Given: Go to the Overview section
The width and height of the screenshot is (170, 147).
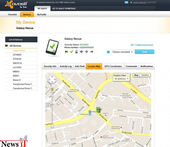Looking at the screenshot, I should tap(12, 14).
